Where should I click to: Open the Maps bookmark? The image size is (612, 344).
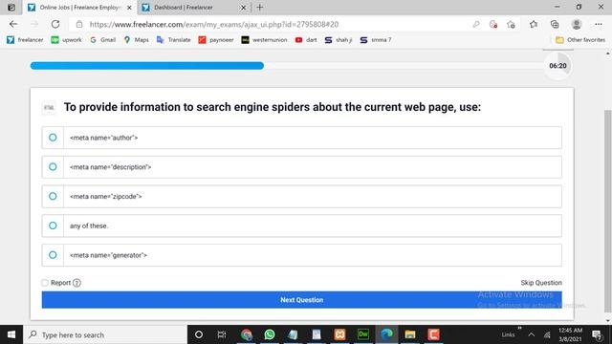pos(136,40)
